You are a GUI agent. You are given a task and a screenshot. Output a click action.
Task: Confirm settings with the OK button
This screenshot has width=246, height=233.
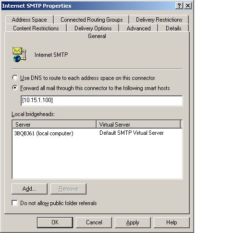click(55, 222)
